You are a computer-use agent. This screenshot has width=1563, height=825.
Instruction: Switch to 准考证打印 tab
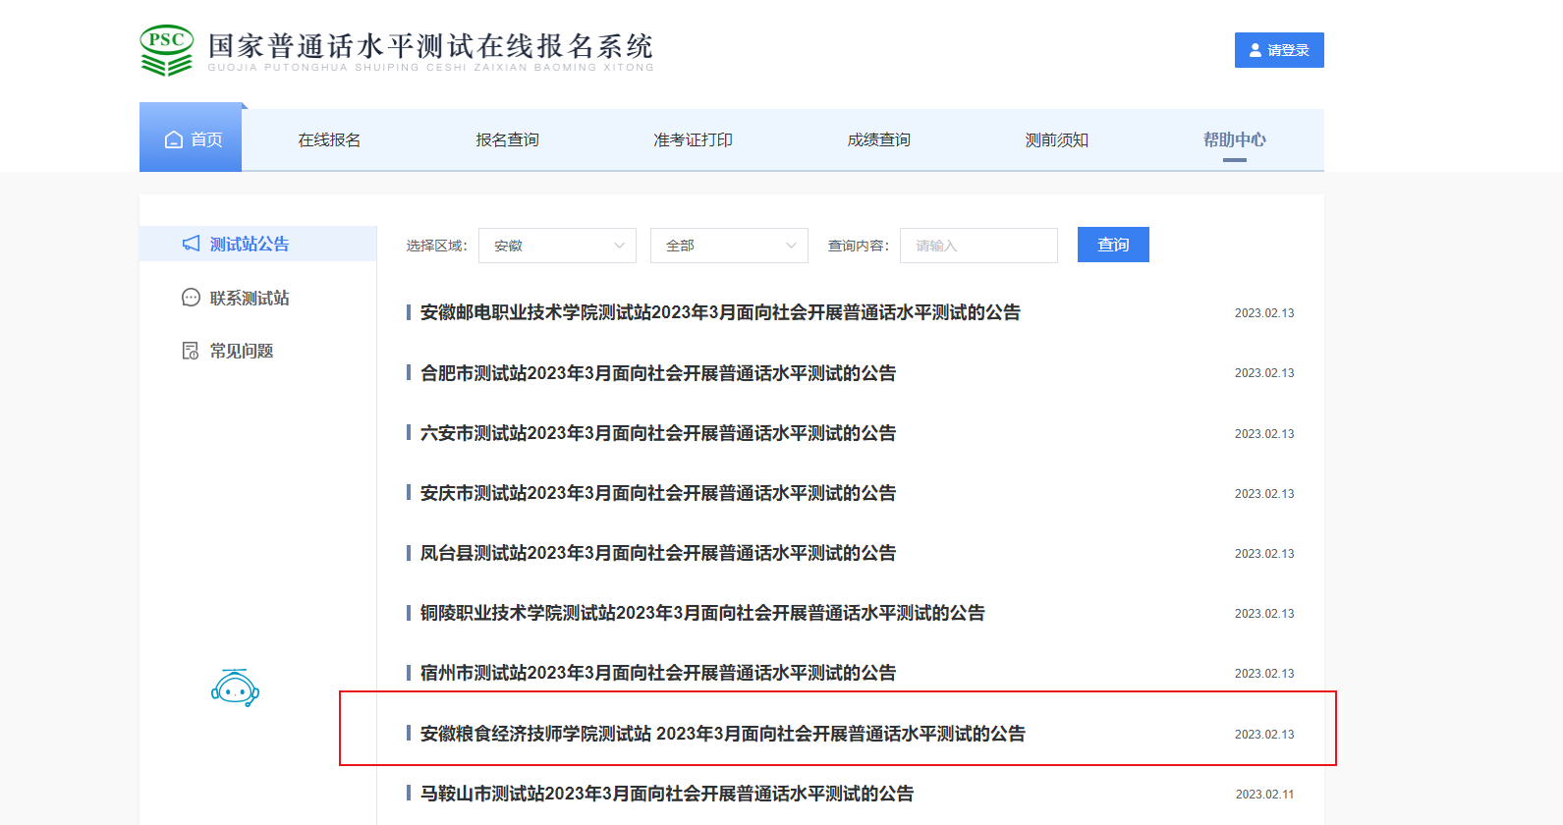click(x=693, y=139)
